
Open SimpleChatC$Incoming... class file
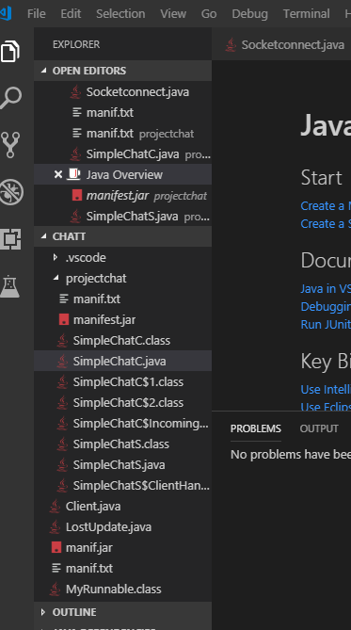pyautogui.click(x=122, y=423)
